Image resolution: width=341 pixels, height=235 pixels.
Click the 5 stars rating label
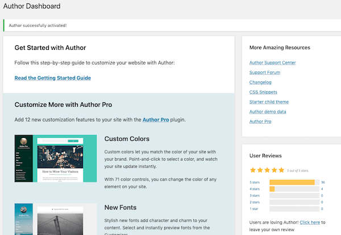click(255, 182)
